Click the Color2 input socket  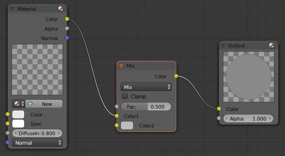117,125
